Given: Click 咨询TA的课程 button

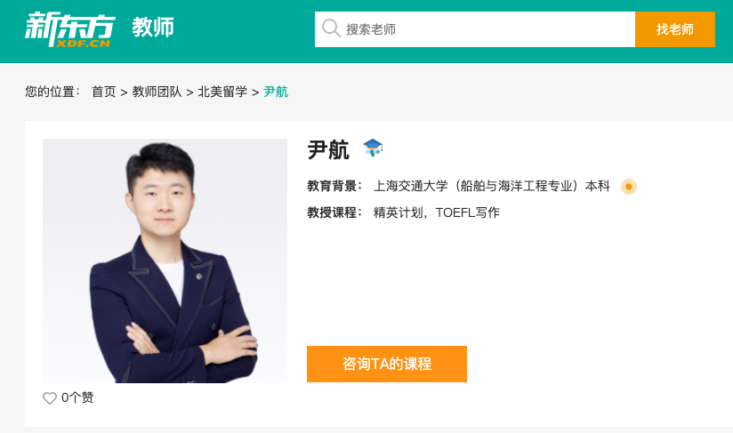Looking at the screenshot, I should click(x=387, y=364).
